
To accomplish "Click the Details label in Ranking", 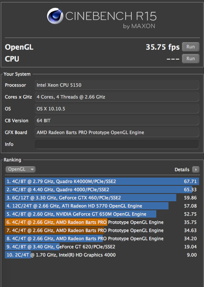I will coord(182,169).
